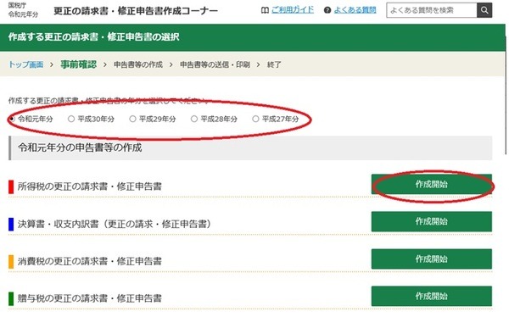Click the search magnifier button

484,10
